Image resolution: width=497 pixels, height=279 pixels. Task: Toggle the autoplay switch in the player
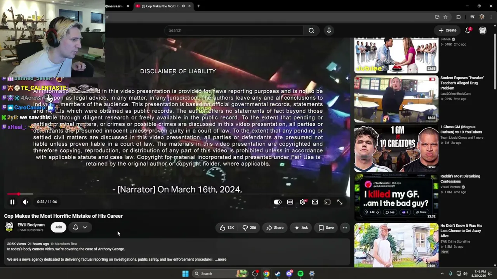277,202
